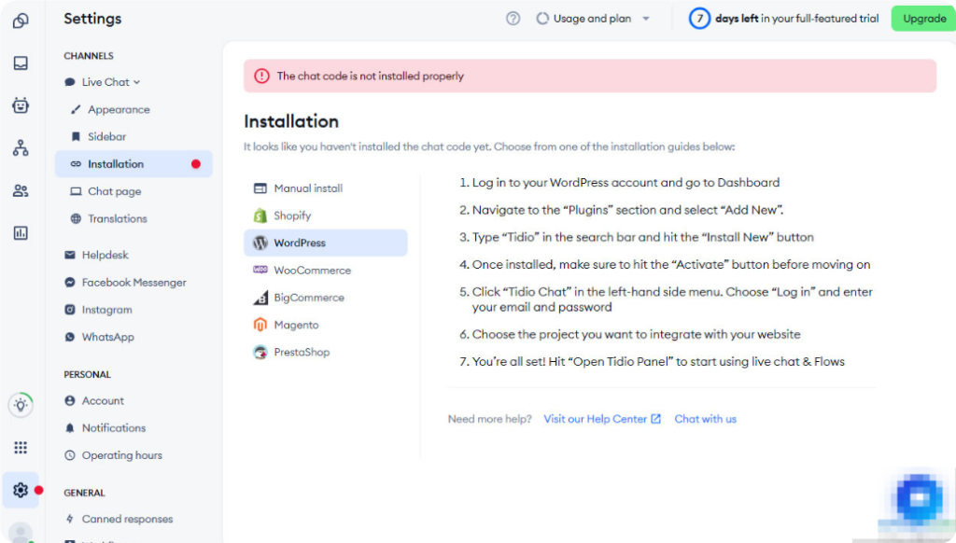Open the Visit our Help Center link

(x=602, y=419)
